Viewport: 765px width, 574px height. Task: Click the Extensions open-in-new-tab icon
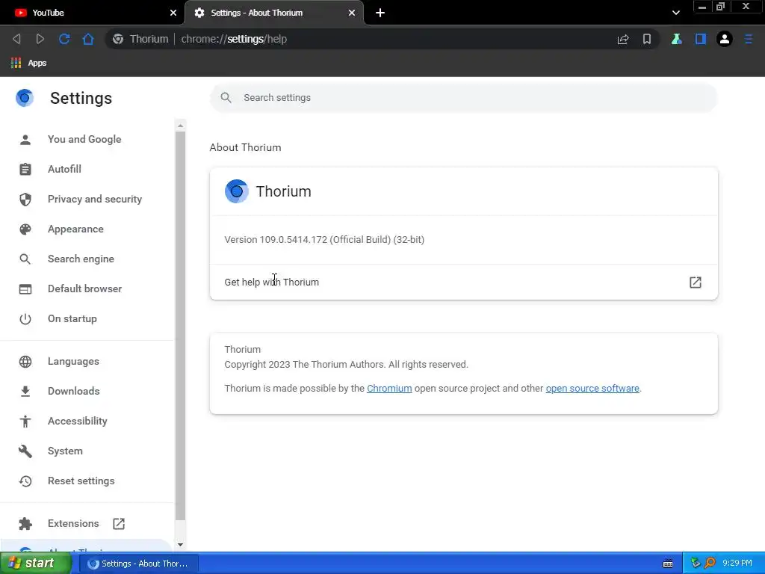coord(119,524)
